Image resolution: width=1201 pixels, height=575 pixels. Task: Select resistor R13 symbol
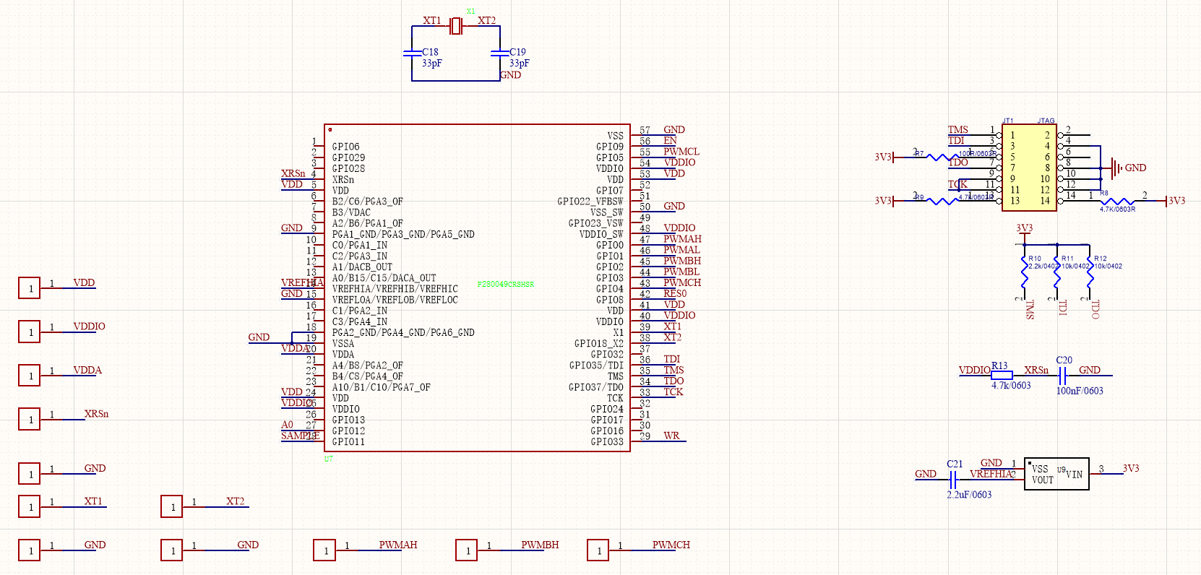pyautogui.click(x=1002, y=376)
